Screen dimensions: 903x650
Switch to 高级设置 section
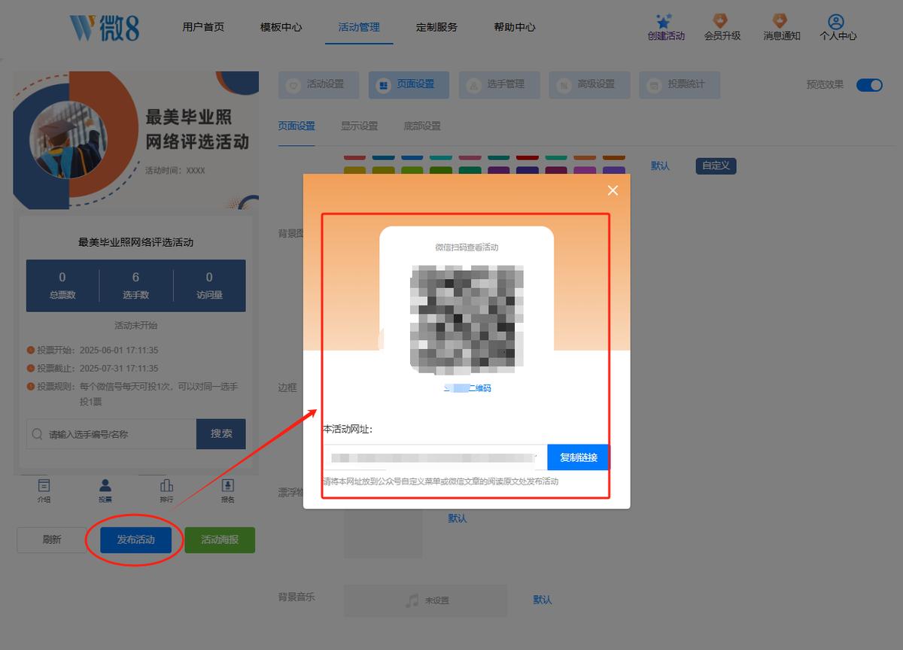589,84
